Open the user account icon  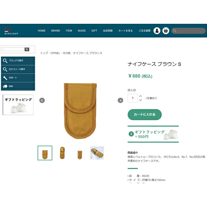[157, 31]
